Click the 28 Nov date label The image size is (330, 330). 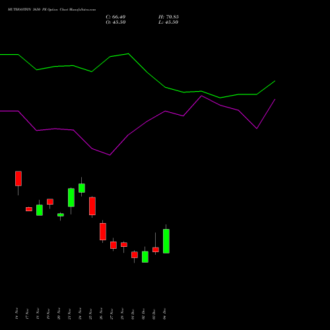tap(123, 313)
